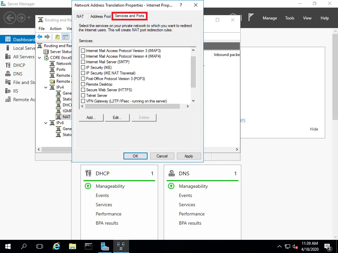Viewport: 338px width, 253px height.
Task: Open the Action Center notifications icon
Action: 328,246
